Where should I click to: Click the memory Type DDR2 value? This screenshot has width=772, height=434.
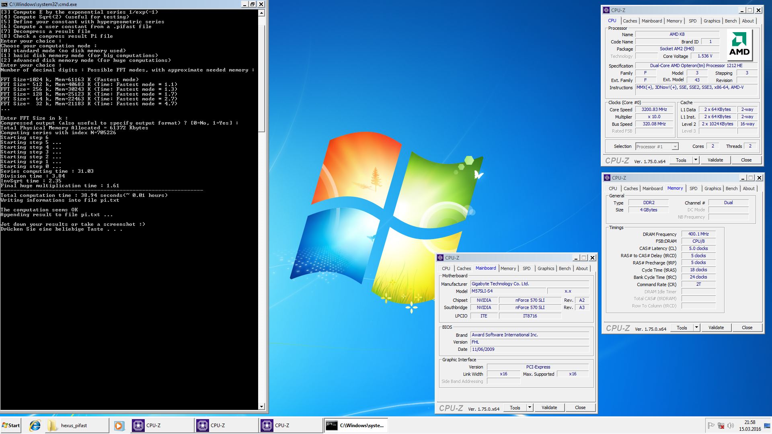649,203
